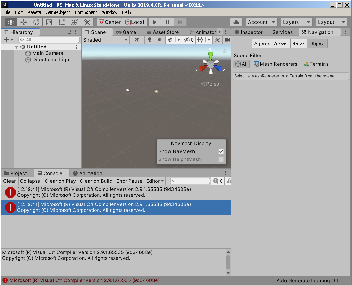Toggle Clear on Play in Console

pos(60,181)
